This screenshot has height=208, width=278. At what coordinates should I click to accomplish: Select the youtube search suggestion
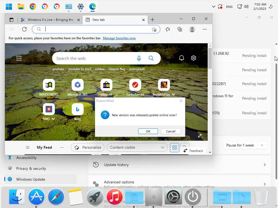coord(58,69)
